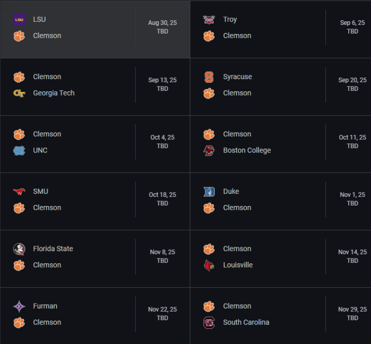Click the LSU team logo

coord(19,20)
